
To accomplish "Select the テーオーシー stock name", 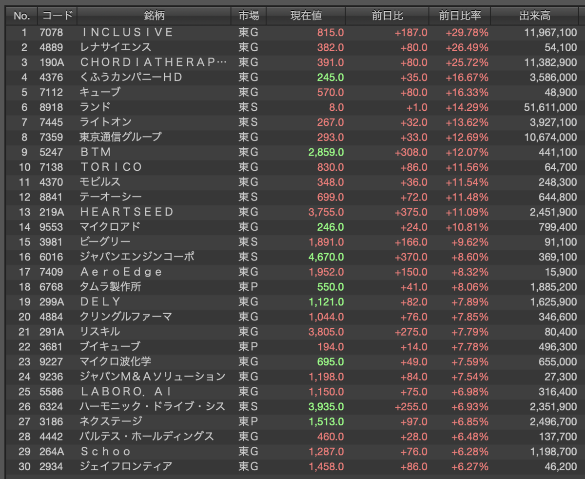I will coord(111,197).
